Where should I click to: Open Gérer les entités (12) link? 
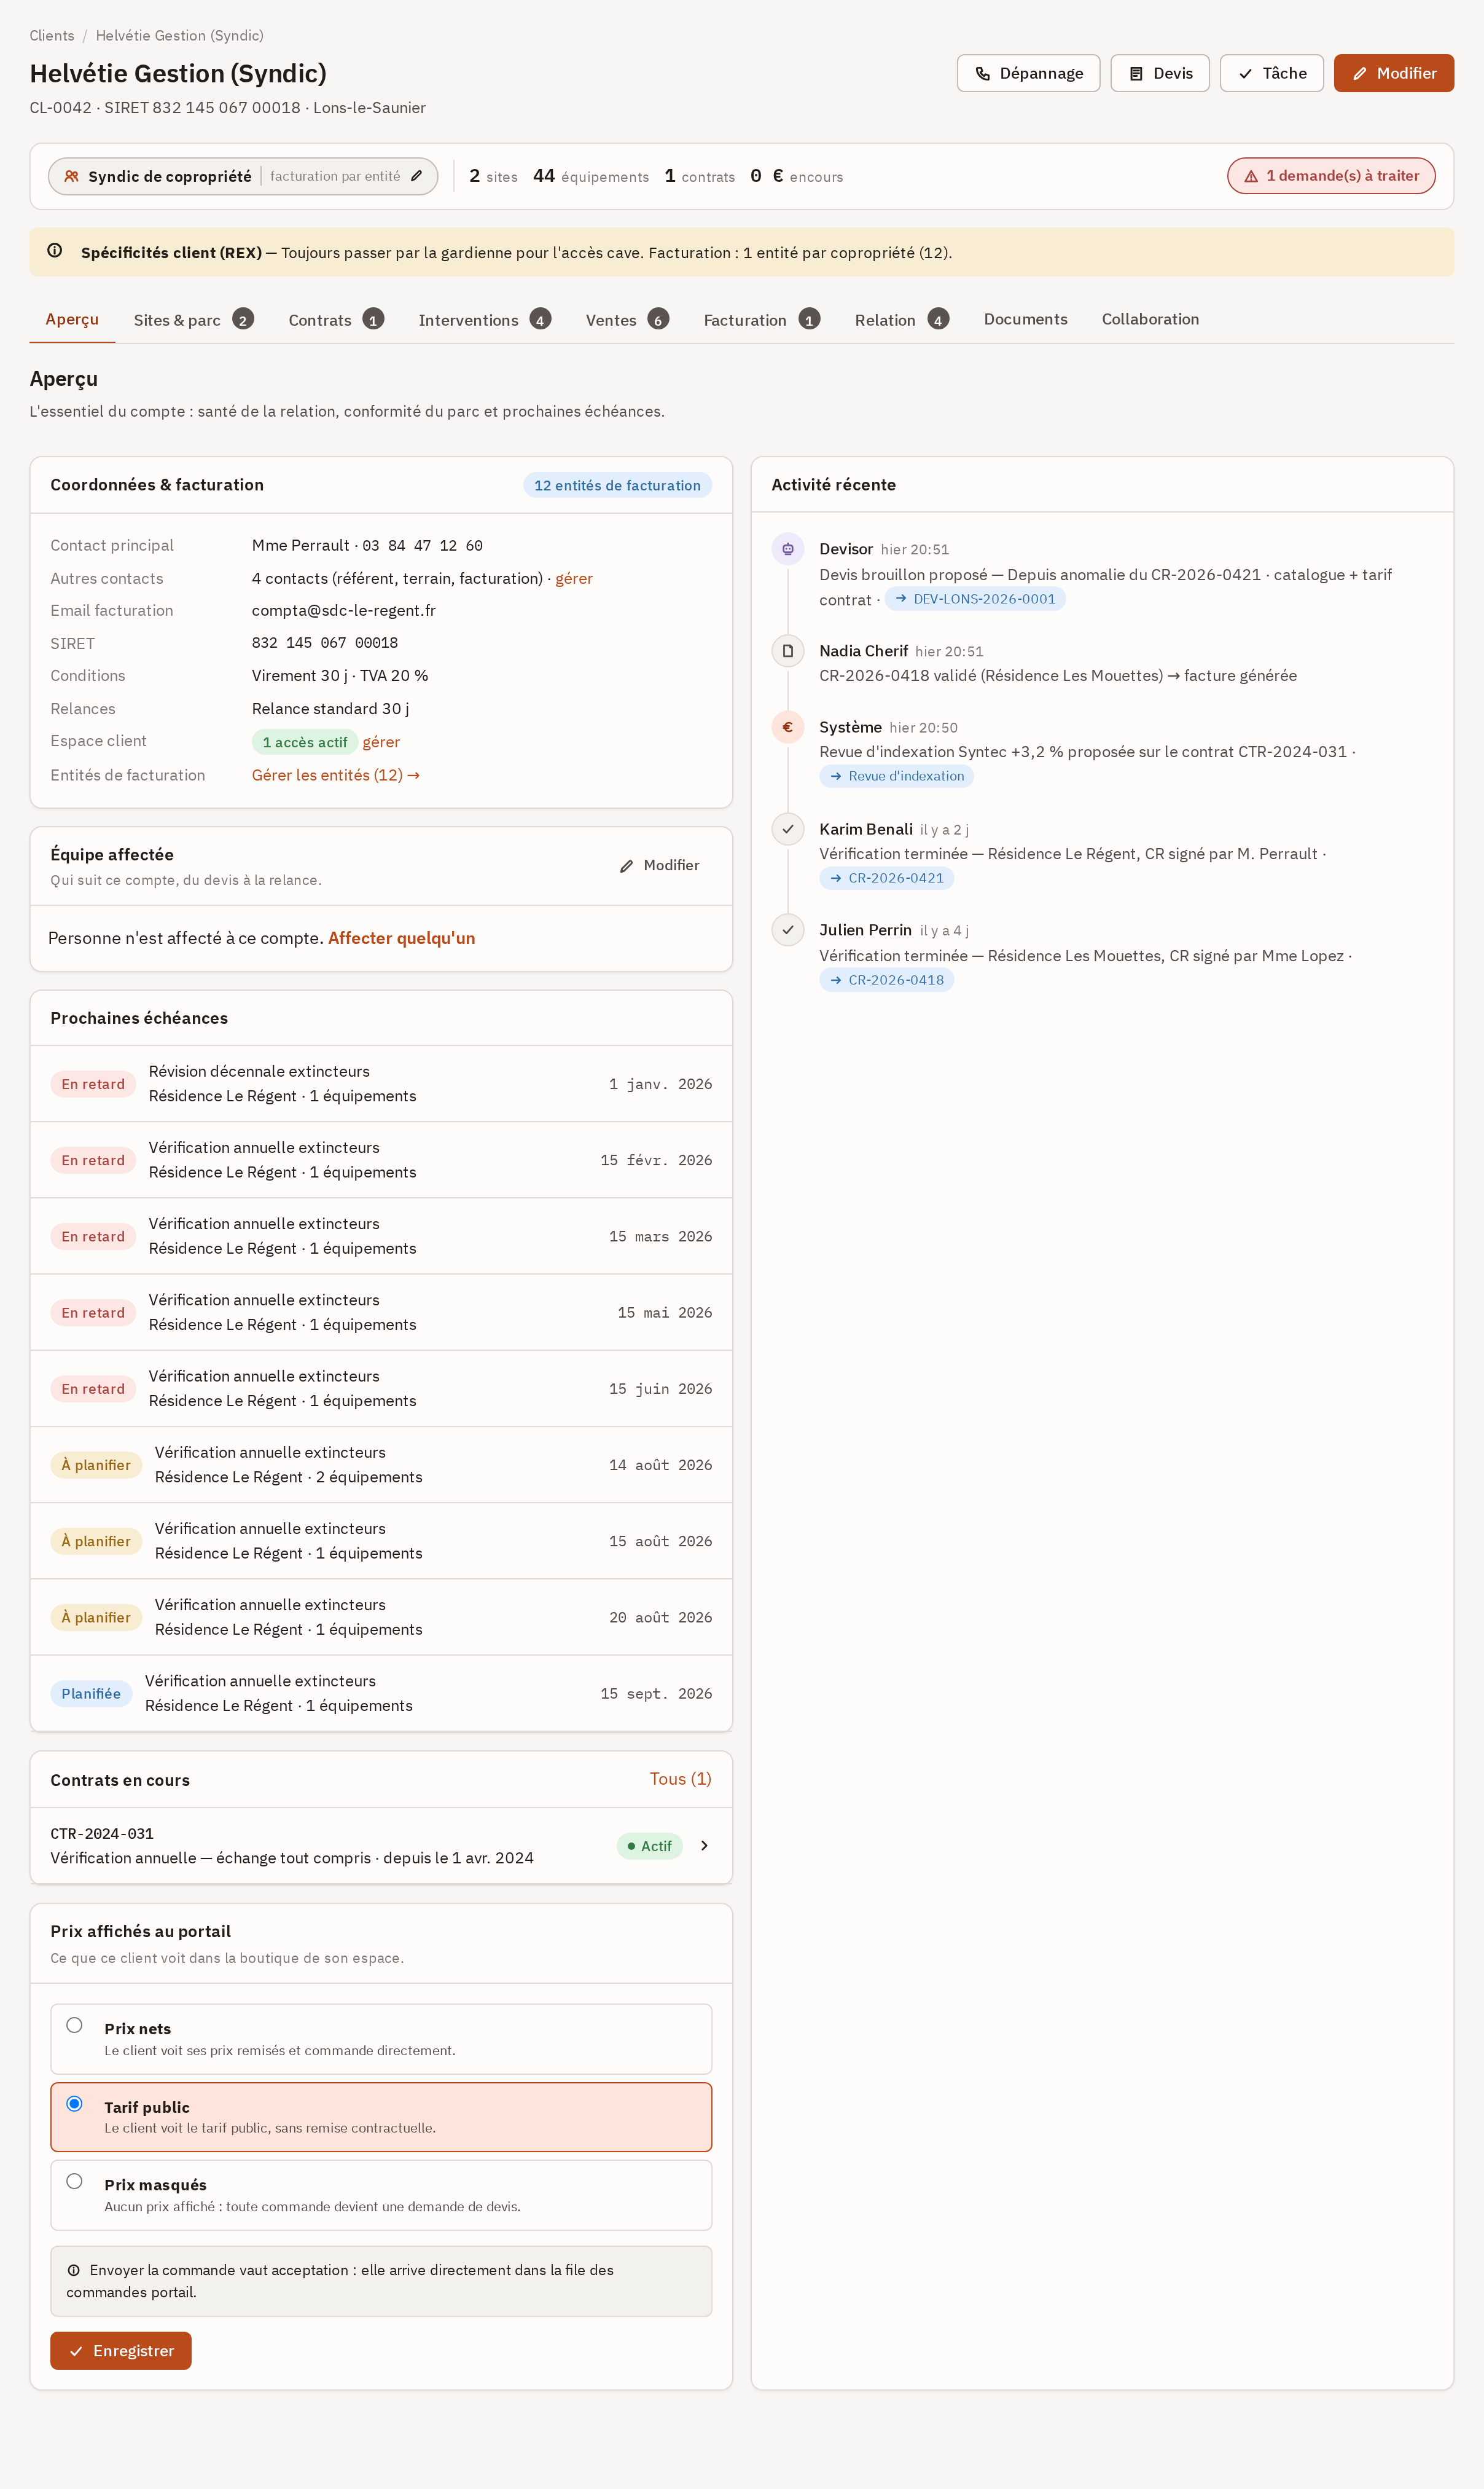tap(336, 776)
